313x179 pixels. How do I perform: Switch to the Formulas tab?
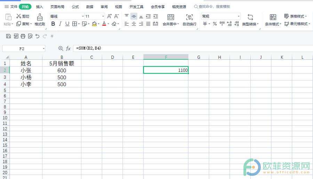[x=75, y=7]
